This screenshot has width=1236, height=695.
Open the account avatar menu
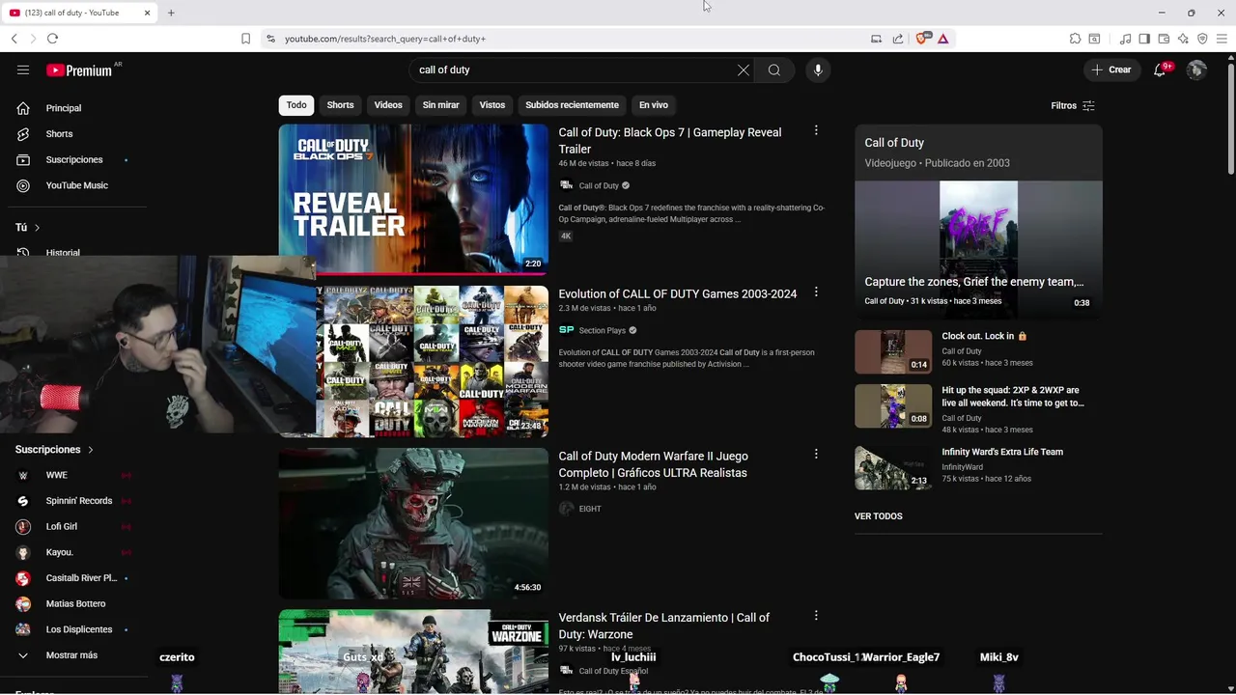(x=1196, y=69)
